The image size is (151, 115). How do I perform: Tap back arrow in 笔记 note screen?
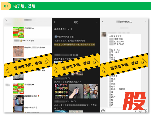[x=55, y=22]
